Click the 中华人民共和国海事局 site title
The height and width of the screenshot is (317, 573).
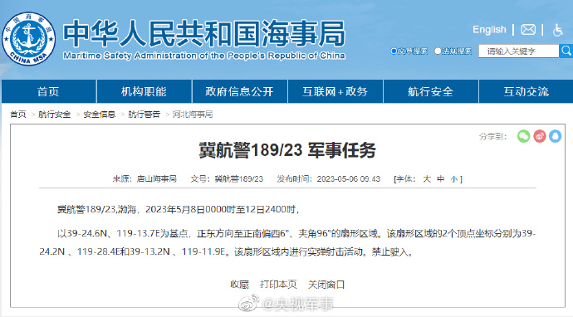[x=204, y=33]
